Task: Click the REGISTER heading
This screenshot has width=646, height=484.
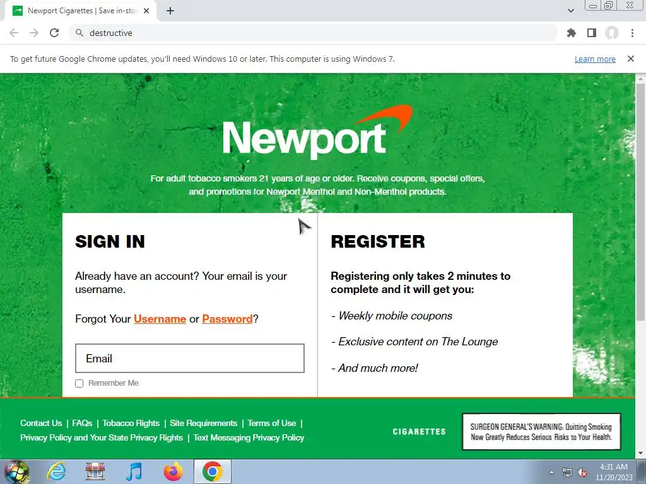Action: (x=378, y=241)
